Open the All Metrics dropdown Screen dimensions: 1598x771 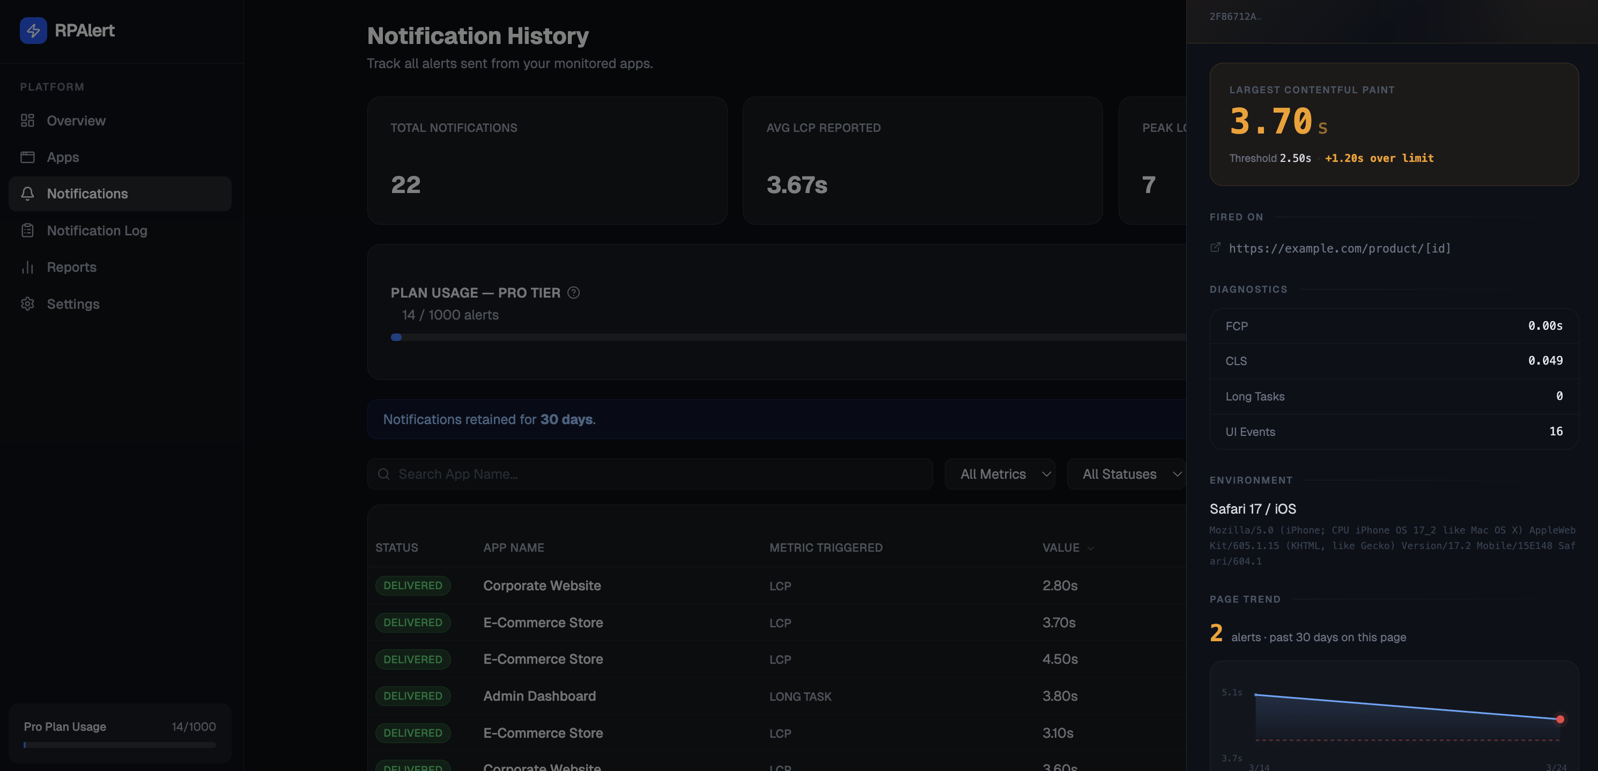click(x=1000, y=474)
